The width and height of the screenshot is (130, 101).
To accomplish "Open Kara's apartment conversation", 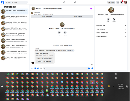I will point(14,35).
